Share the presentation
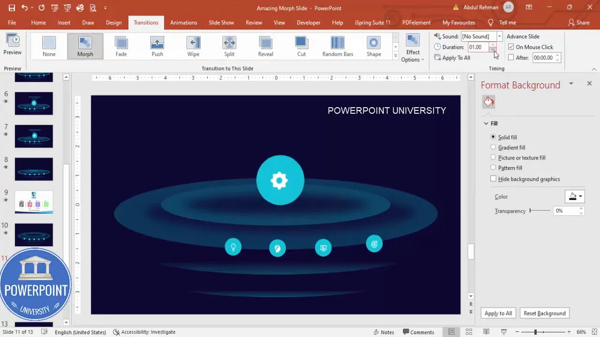This screenshot has width=600, height=337. [x=579, y=22]
